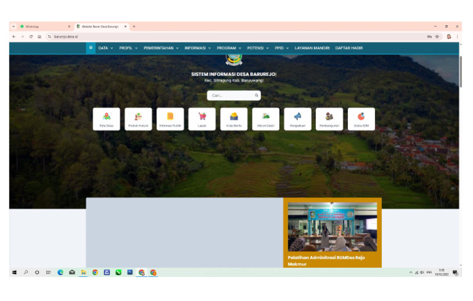
Task: Open the DAFTAR HADIR menu item
Action: point(349,48)
